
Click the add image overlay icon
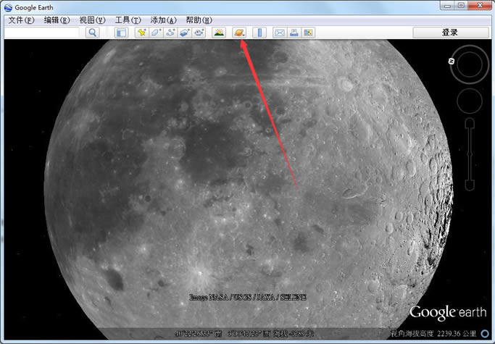[x=185, y=33]
